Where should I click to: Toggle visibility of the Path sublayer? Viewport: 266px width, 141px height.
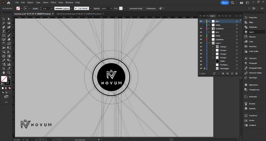[201, 61]
